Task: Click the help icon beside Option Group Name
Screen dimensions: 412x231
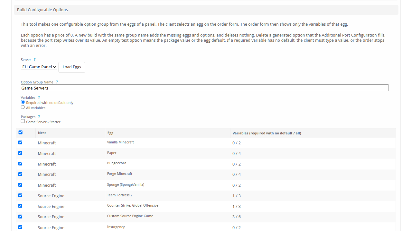Action: click(x=57, y=82)
